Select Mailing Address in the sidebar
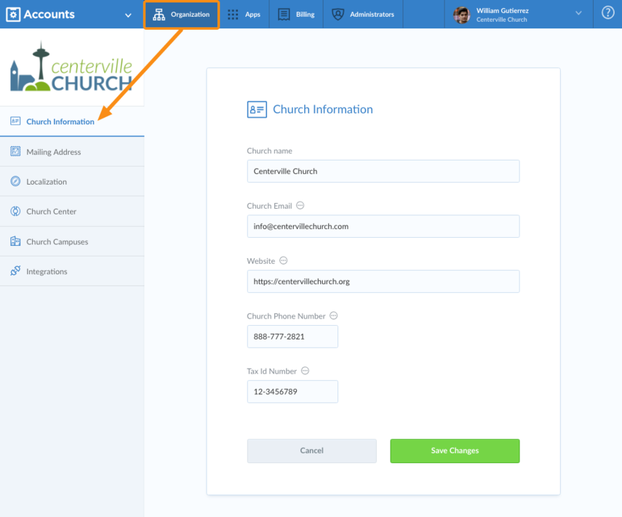This screenshot has height=517, width=622. 55,151
